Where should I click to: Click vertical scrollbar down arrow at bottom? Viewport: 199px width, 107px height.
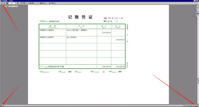click(198, 104)
